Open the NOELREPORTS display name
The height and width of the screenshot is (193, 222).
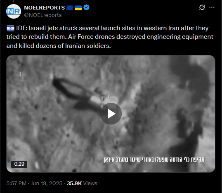click(45, 8)
